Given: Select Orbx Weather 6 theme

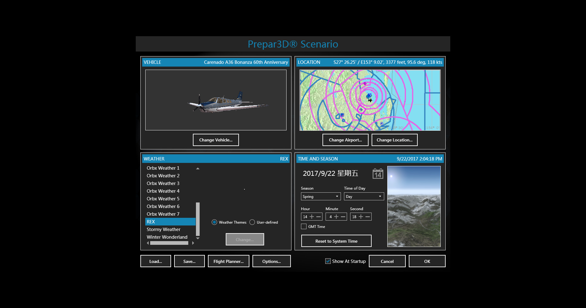Looking at the screenshot, I should (170, 206).
